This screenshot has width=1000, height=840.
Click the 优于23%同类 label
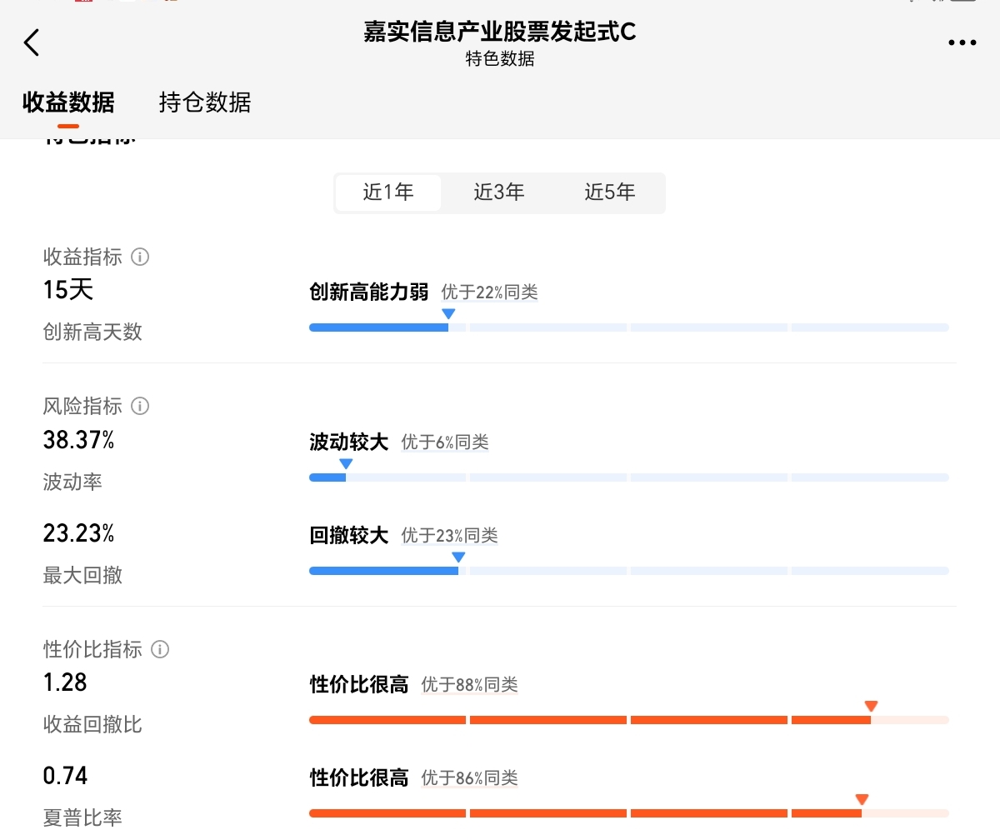pyautogui.click(x=450, y=536)
